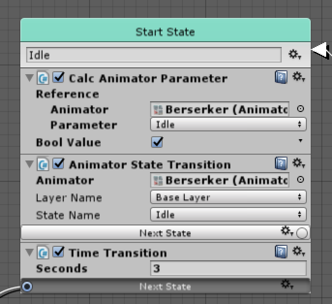
Task: Open the Layer Name Base Layer dropdown
Action: click(x=228, y=197)
